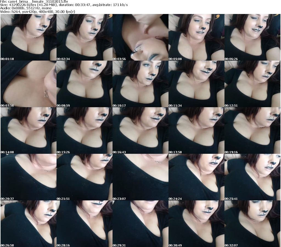Select the thumbnail stamped 00:17:58
Screen dimensions: 281x247
click(196, 130)
